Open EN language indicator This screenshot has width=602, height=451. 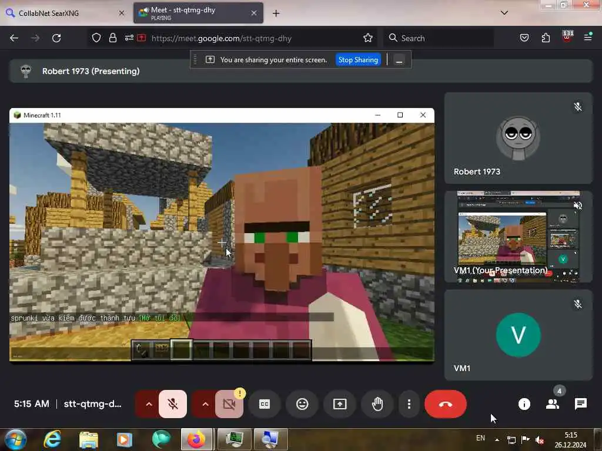tap(480, 438)
